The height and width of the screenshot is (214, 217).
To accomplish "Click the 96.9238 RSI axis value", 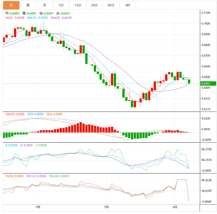I will [x=206, y=180].
